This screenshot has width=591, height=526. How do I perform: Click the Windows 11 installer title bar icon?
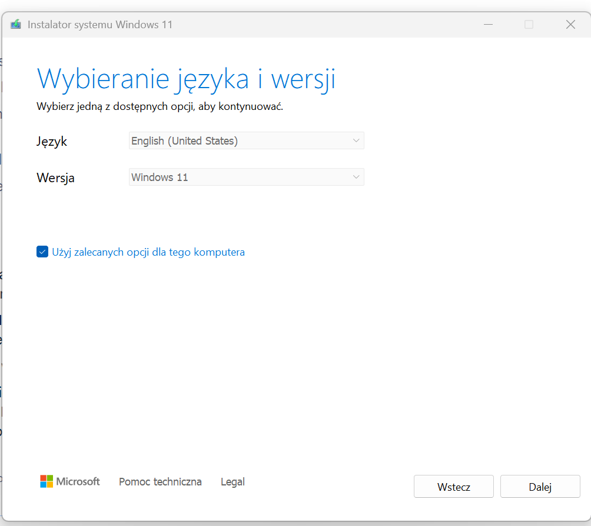tap(16, 25)
